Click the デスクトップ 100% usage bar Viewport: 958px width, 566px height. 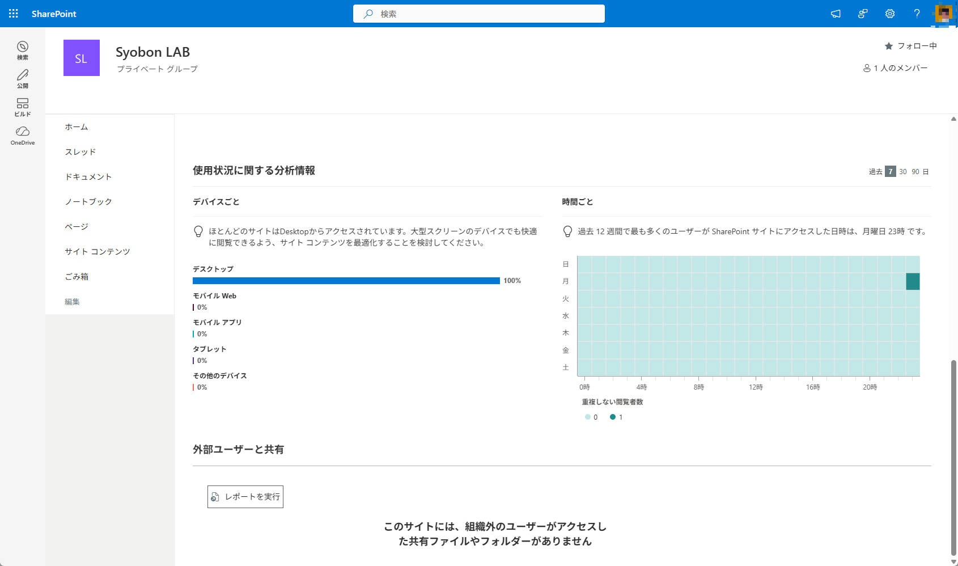coord(346,281)
